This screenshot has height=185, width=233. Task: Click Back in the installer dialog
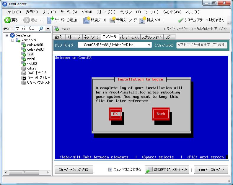pos(161,114)
